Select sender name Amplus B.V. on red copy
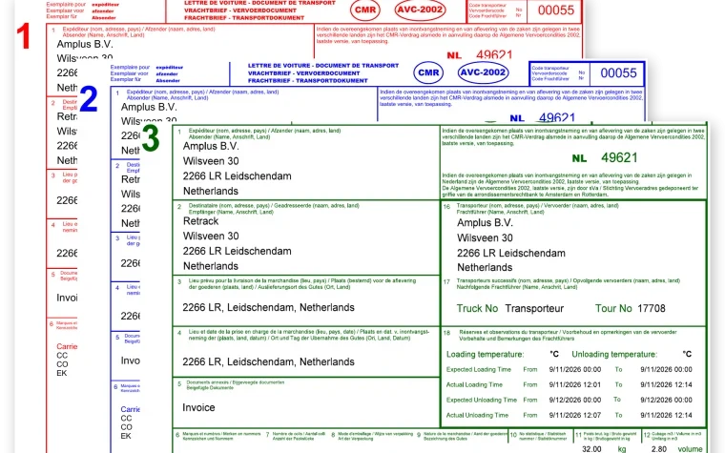Viewport: 725px width, 453px height. click(x=85, y=45)
